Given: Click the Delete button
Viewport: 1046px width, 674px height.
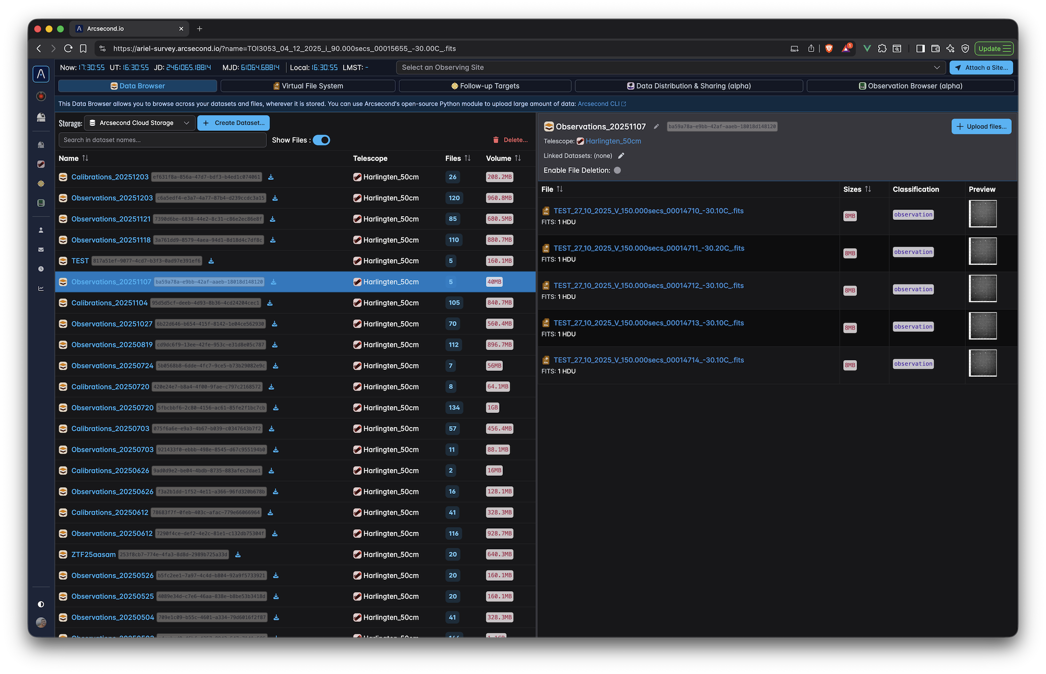Looking at the screenshot, I should pyautogui.click(x=510, y=140).
